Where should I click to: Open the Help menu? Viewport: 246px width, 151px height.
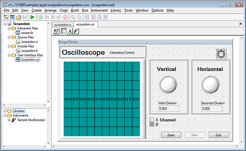(x=170, y=11)
